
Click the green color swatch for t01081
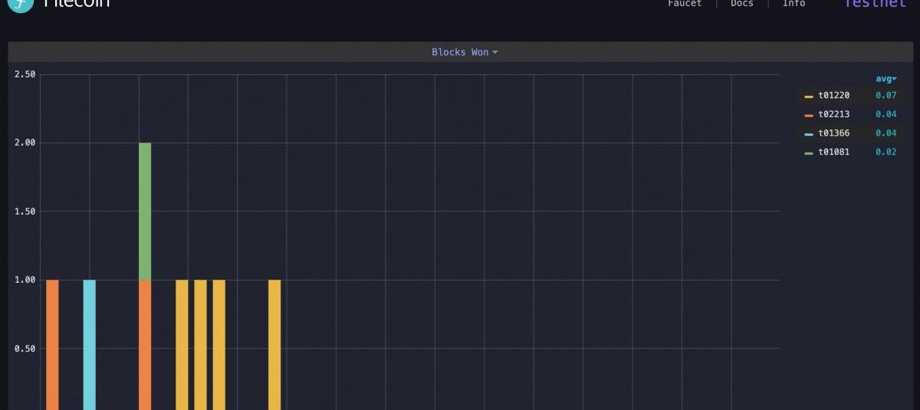coord(809,153)
